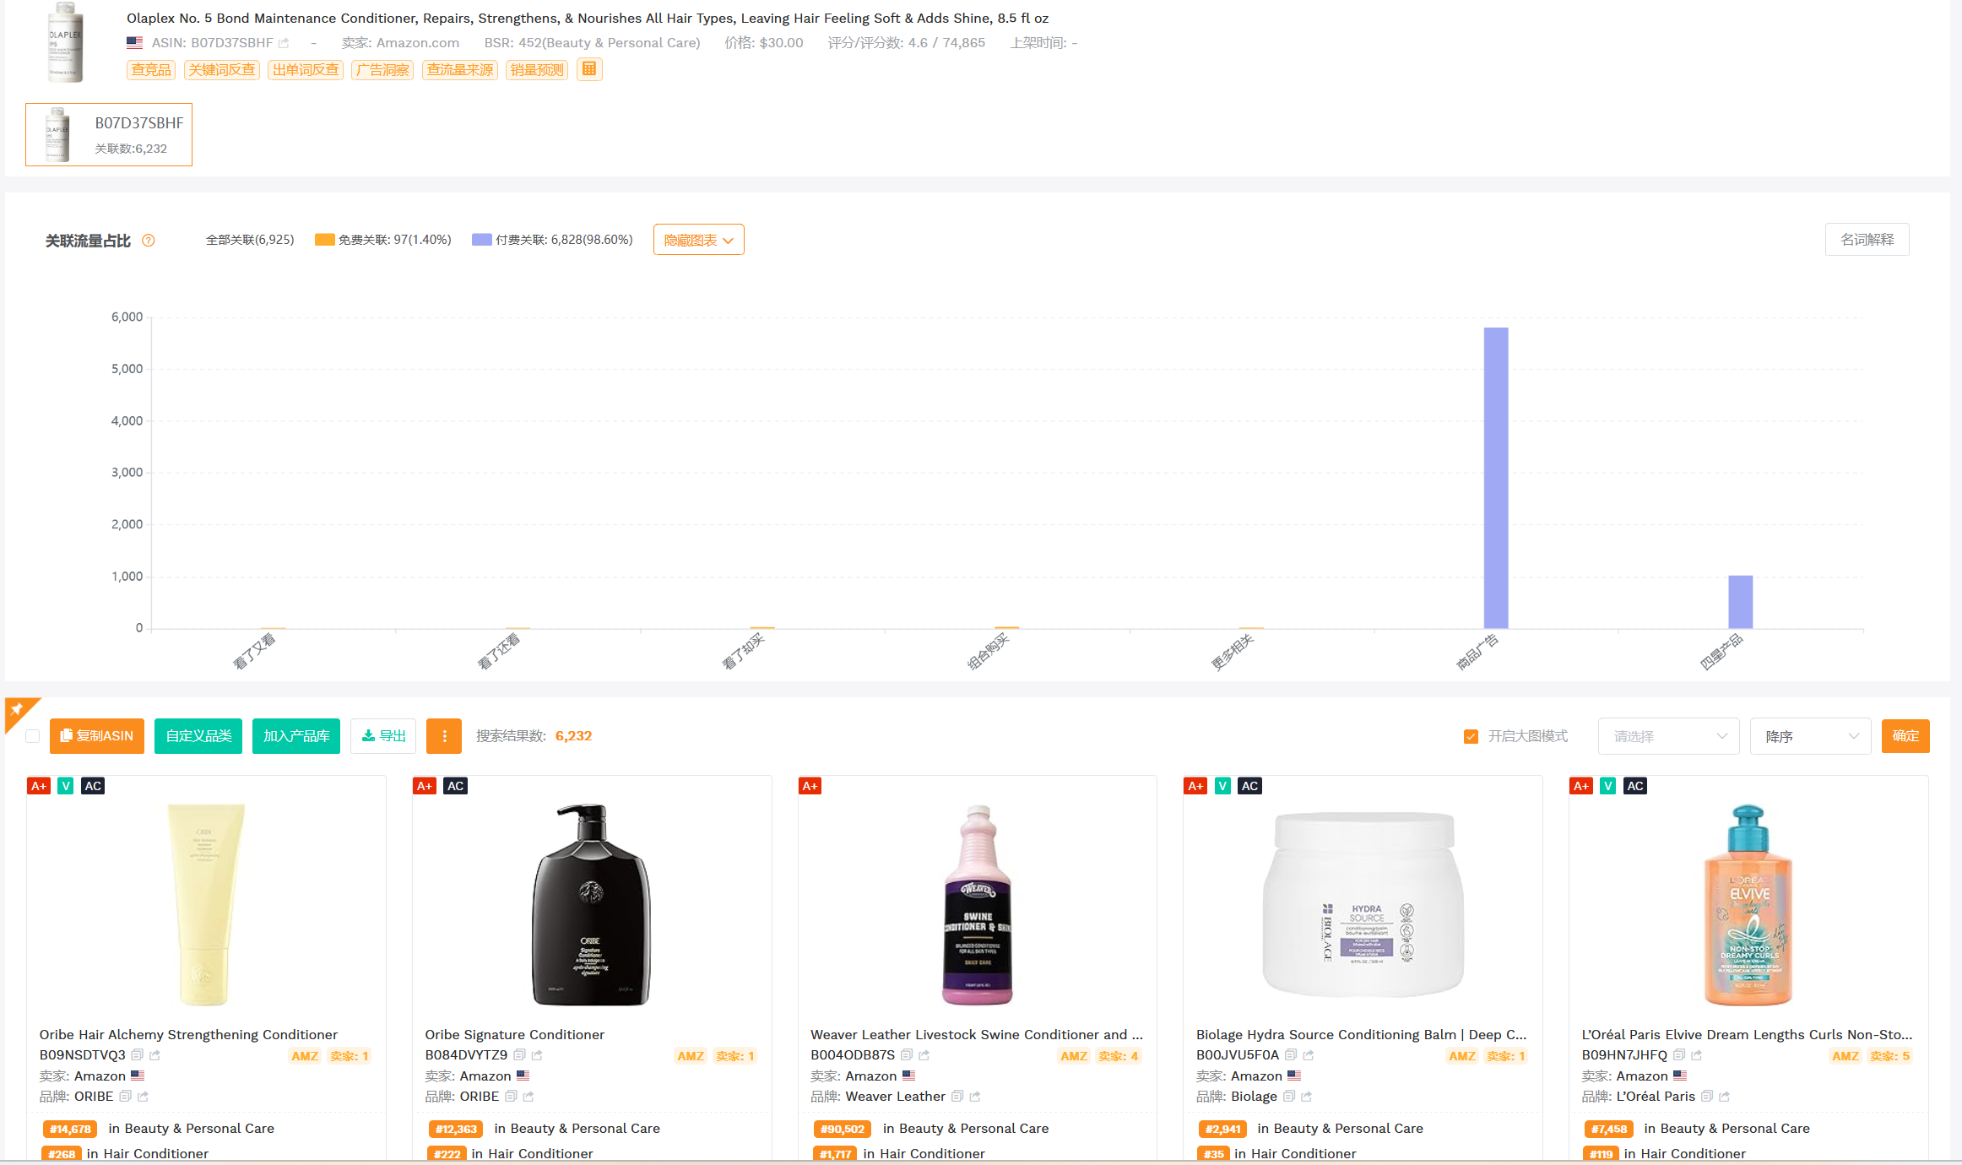The image size is (1962, 1165).
Task: Click the 名词解释 button
Action: pyautogui.click(x=1867, y=240)
